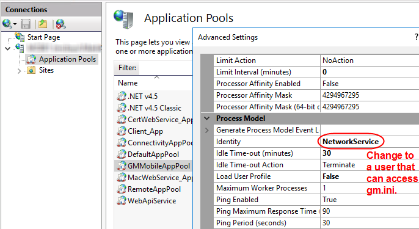
Task: Select Processor Affinity Enabled value False
Action: (x=330, y=84)
